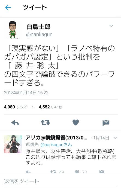Message icon under アリカ's reply
The image size is (121, 188).
pyautogui.click(x=102, y=172)
